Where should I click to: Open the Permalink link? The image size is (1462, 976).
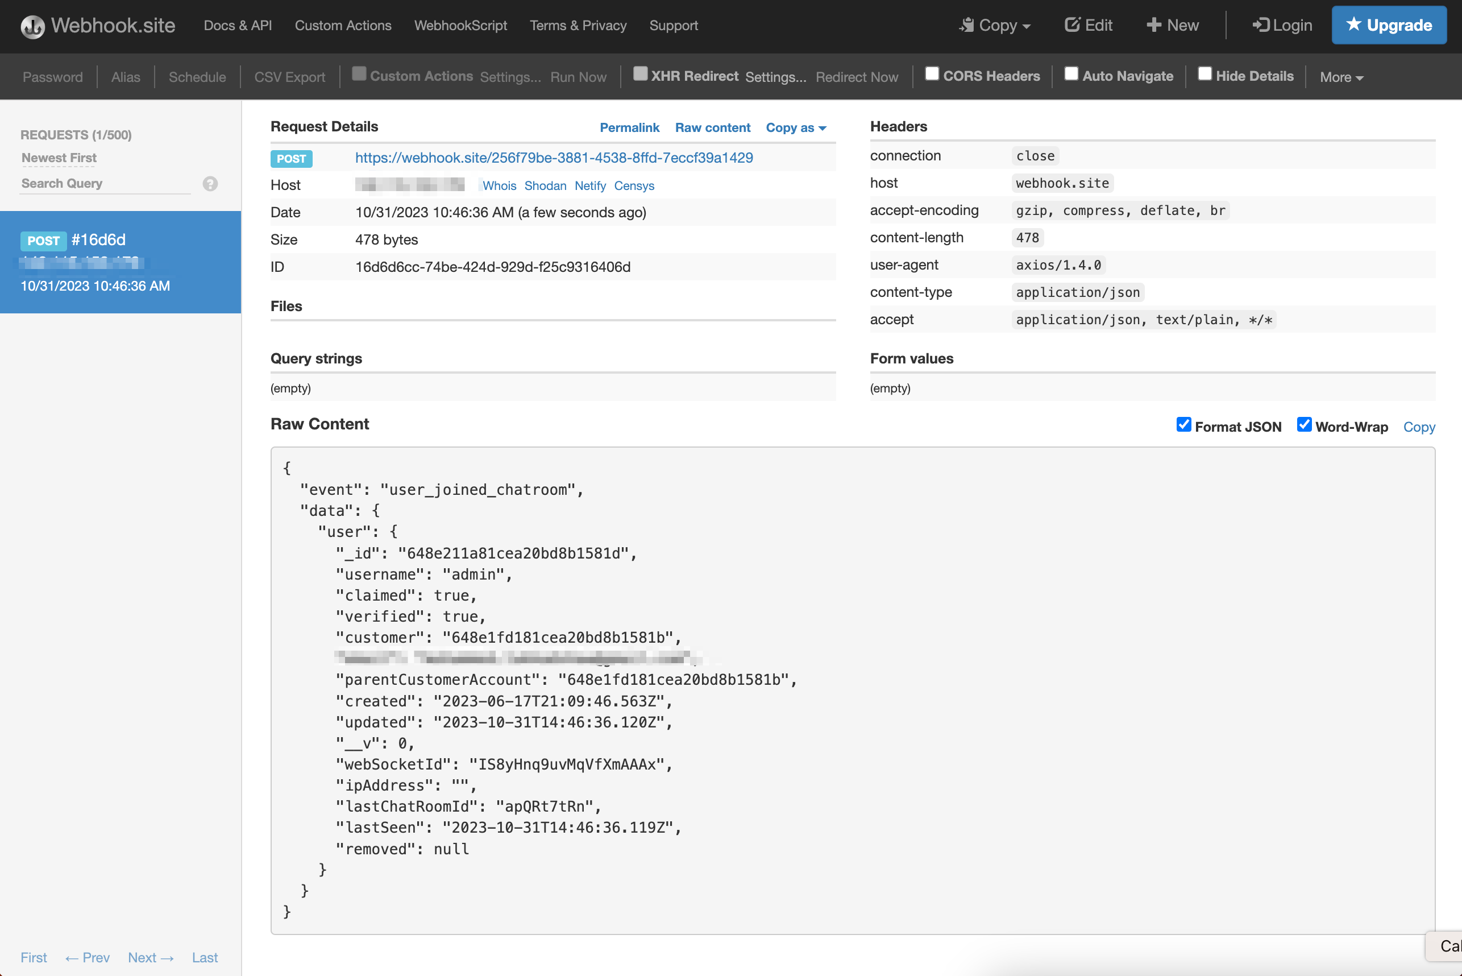(629, 127)
